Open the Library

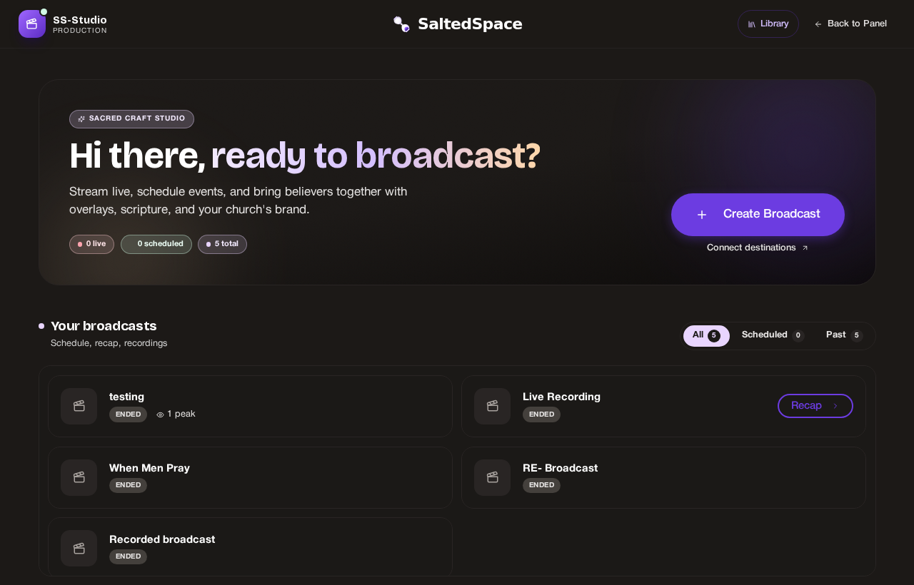coord(768,24)
